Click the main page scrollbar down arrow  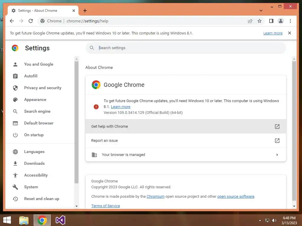294,206
